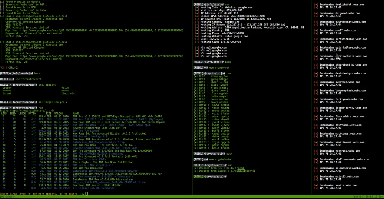The width and height of the screenshot is (384, 199).
Task: Click subdomain 'deelightful.webs.com'
Action: click(342, 5)
